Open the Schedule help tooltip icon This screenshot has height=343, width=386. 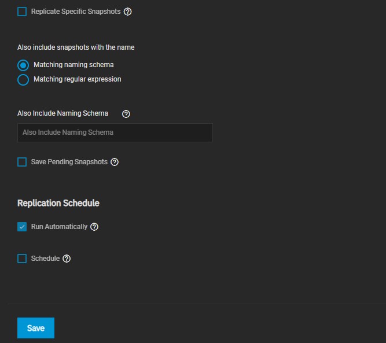coord(67,259)
